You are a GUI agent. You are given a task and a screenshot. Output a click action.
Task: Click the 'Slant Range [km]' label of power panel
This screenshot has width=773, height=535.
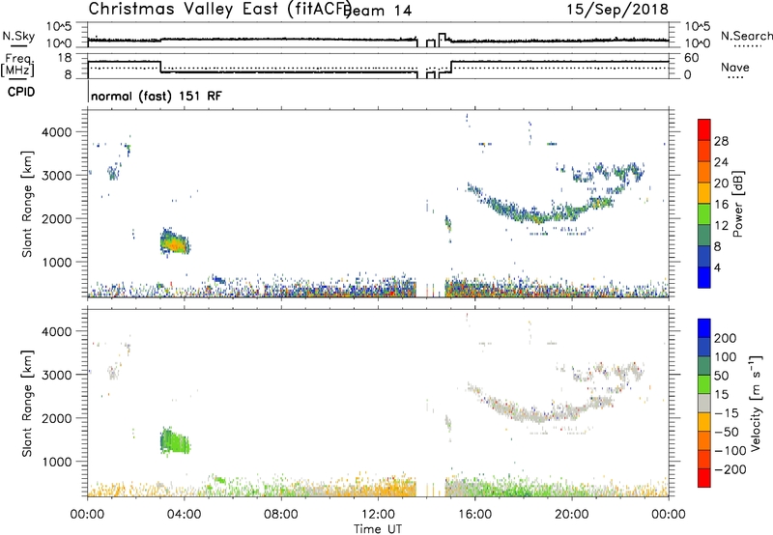(x=27, y=204)
